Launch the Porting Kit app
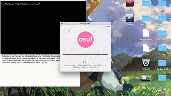The width and height of the screenshot is (171, 96). [x=146, y=63]
